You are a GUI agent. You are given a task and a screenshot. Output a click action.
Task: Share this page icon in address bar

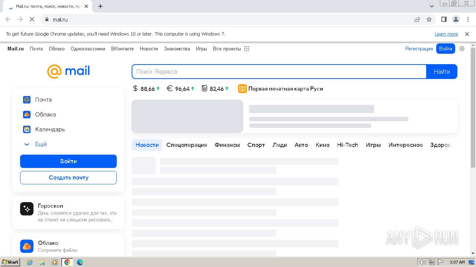(417, 19)
